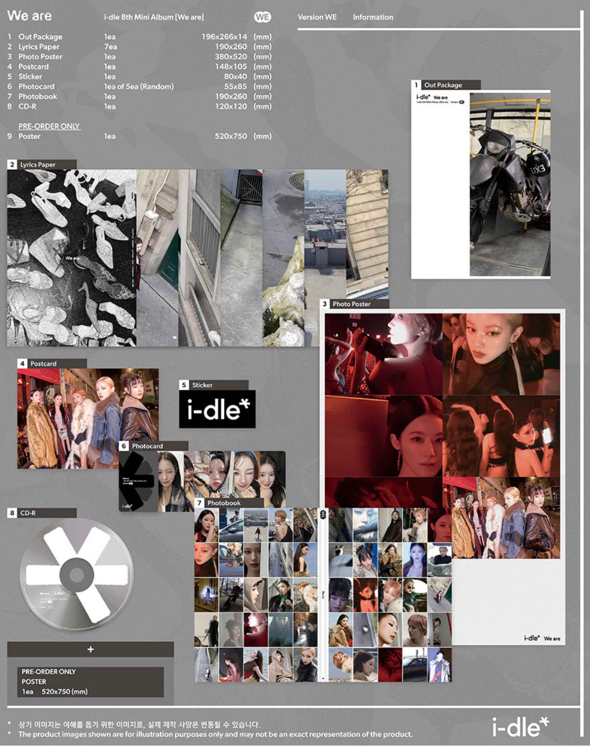Screen dimensions: 590x746
Task: Open the photobook grid spread
Action: 323,595
